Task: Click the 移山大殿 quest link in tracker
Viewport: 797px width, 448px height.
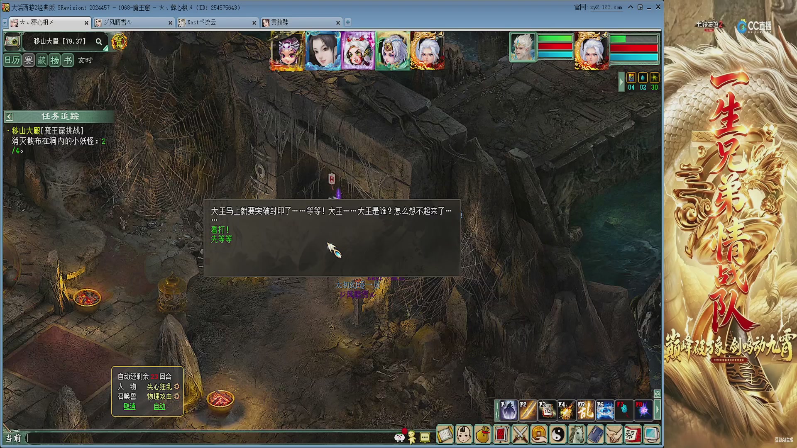Action: click(x=26, y=131)
